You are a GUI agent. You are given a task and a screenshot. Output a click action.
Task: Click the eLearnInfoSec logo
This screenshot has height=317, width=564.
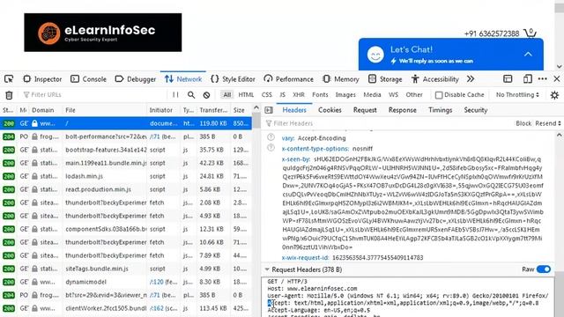click(x=103, y=33)
